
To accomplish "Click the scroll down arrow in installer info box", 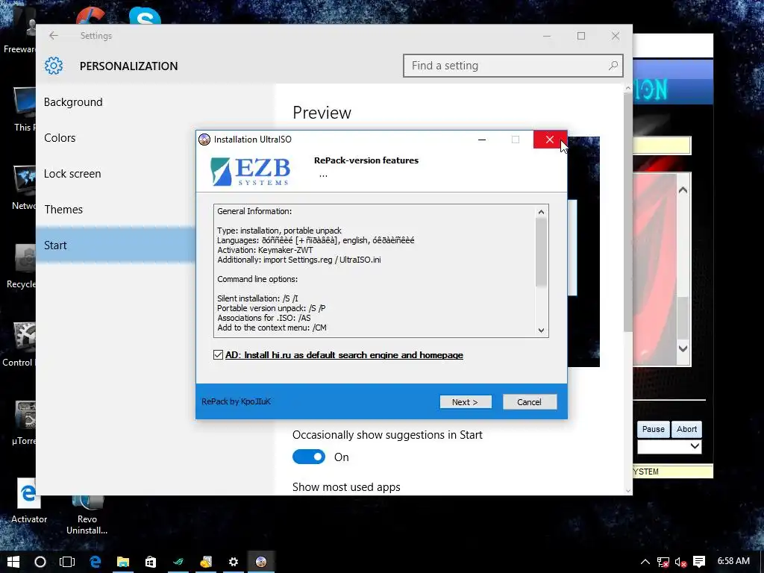I will [x=541, y=330].
